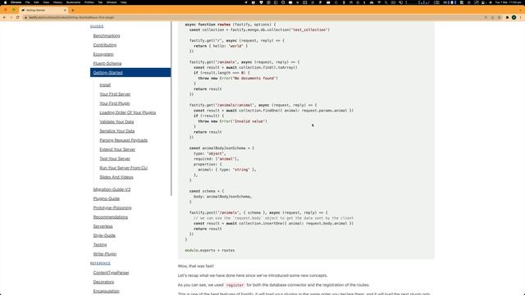Open the File menu

click(27, 2)
